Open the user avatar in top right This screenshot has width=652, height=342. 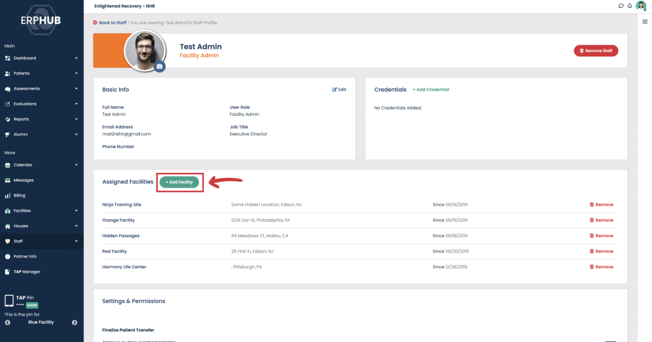click(641, 6)
